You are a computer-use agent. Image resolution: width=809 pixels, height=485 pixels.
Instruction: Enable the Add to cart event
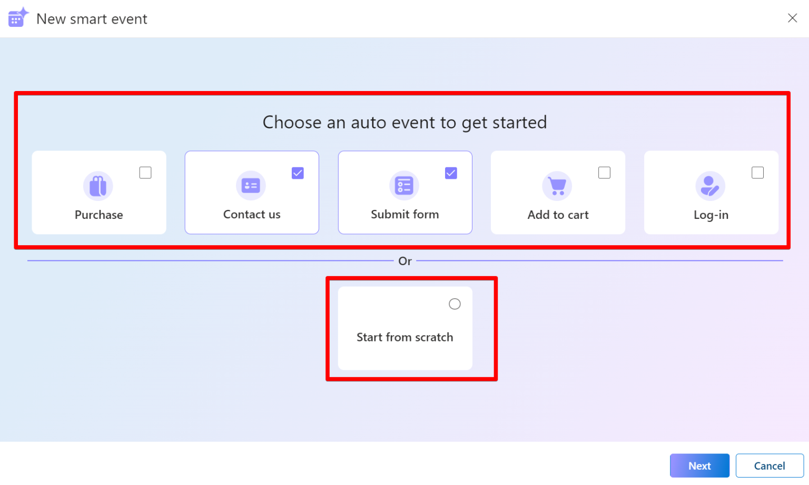click(x=604, y=173)
